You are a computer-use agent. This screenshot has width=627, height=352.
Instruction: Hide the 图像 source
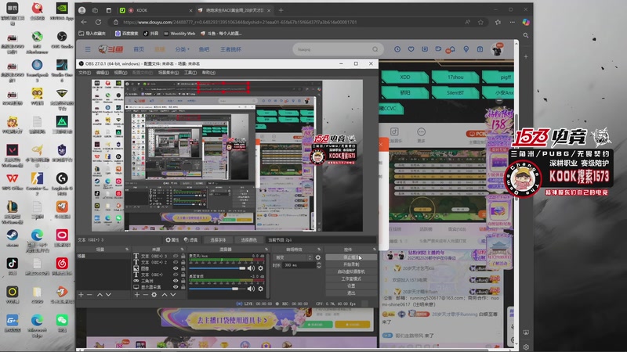[175, 268]
